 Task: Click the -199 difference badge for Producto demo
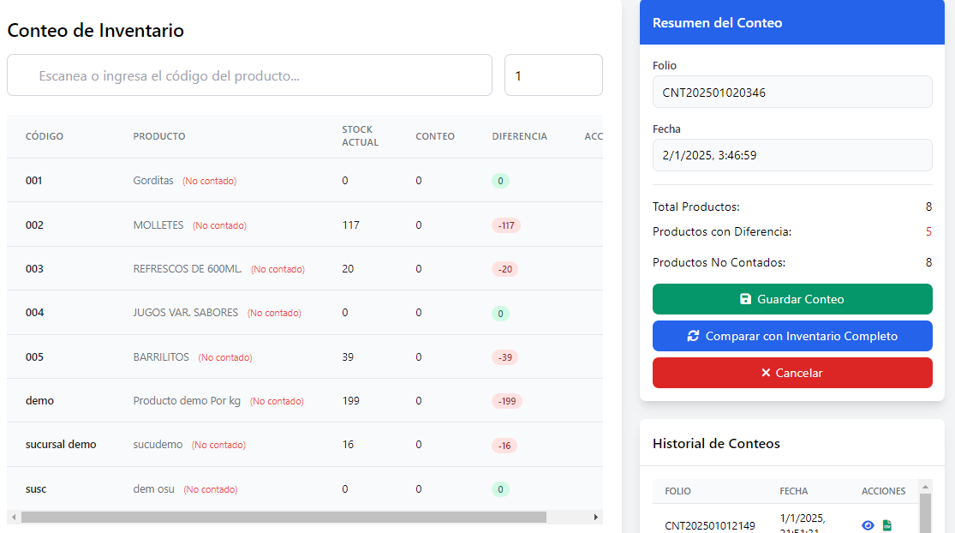coord(506,401)
